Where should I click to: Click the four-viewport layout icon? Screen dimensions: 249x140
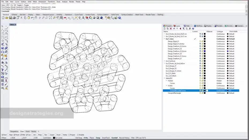pyautogui.click(x=62, y=18)
